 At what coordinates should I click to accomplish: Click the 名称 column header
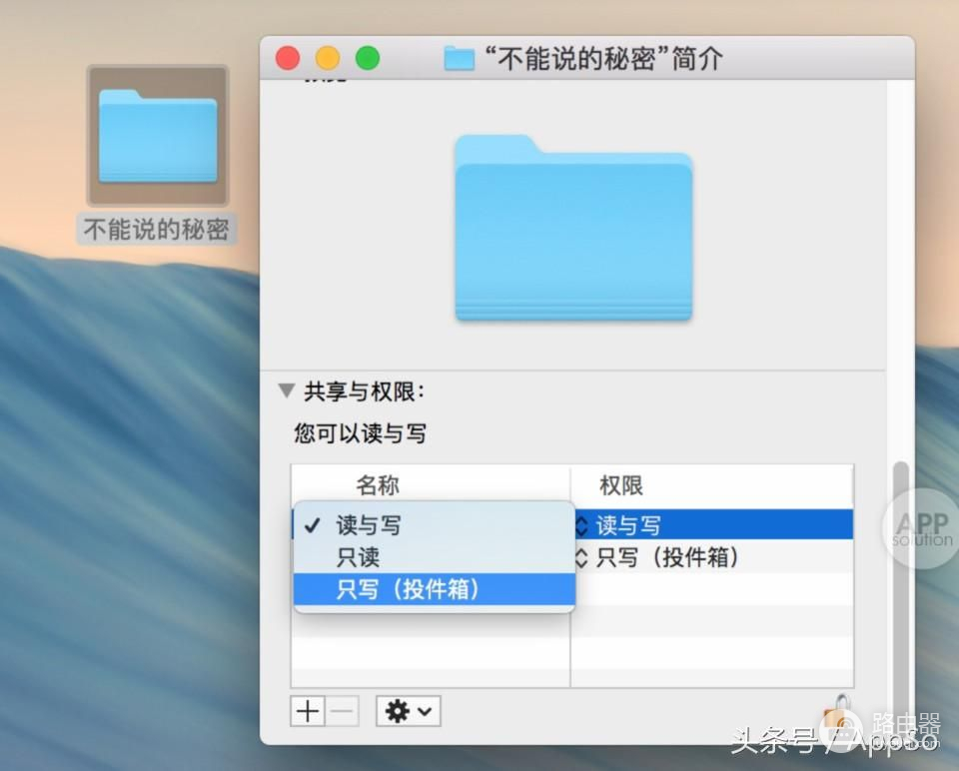click(378, 485)
